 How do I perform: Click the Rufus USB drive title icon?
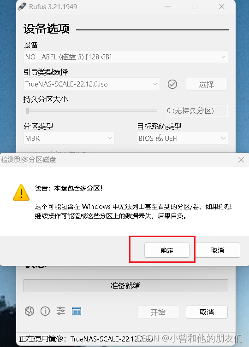pyautogui.click(x=22, y=6)
